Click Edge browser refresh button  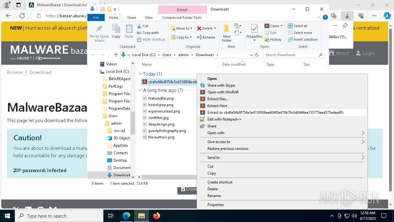click(x=22, y=16)
